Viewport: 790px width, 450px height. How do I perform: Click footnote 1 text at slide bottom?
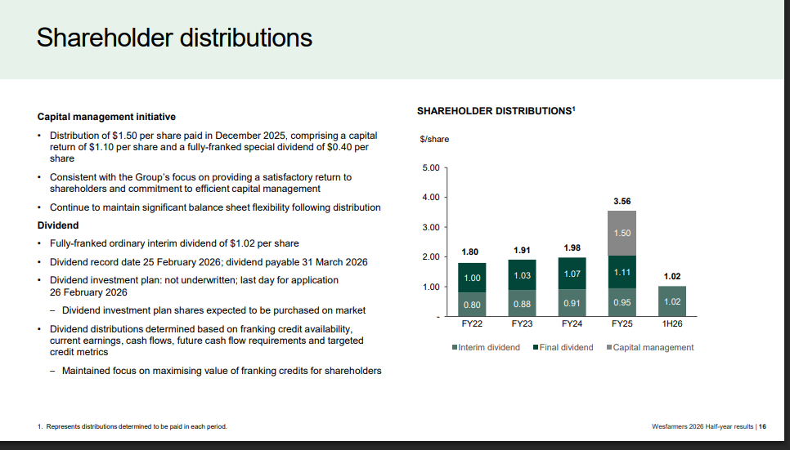click(x=132, y=426)
